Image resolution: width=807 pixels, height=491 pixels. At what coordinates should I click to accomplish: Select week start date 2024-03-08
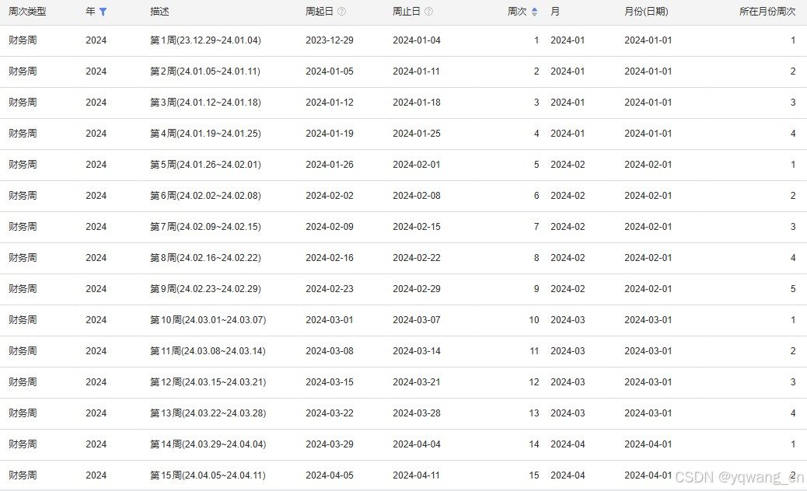tap(330, 351)
